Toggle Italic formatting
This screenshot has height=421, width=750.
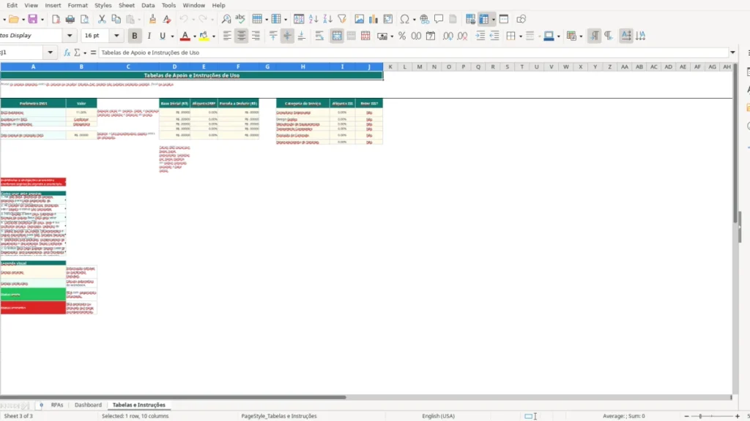(x=149, y=36)
